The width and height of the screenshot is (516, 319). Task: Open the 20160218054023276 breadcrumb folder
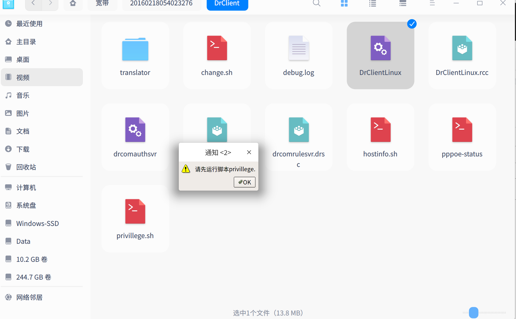point(161,3)
